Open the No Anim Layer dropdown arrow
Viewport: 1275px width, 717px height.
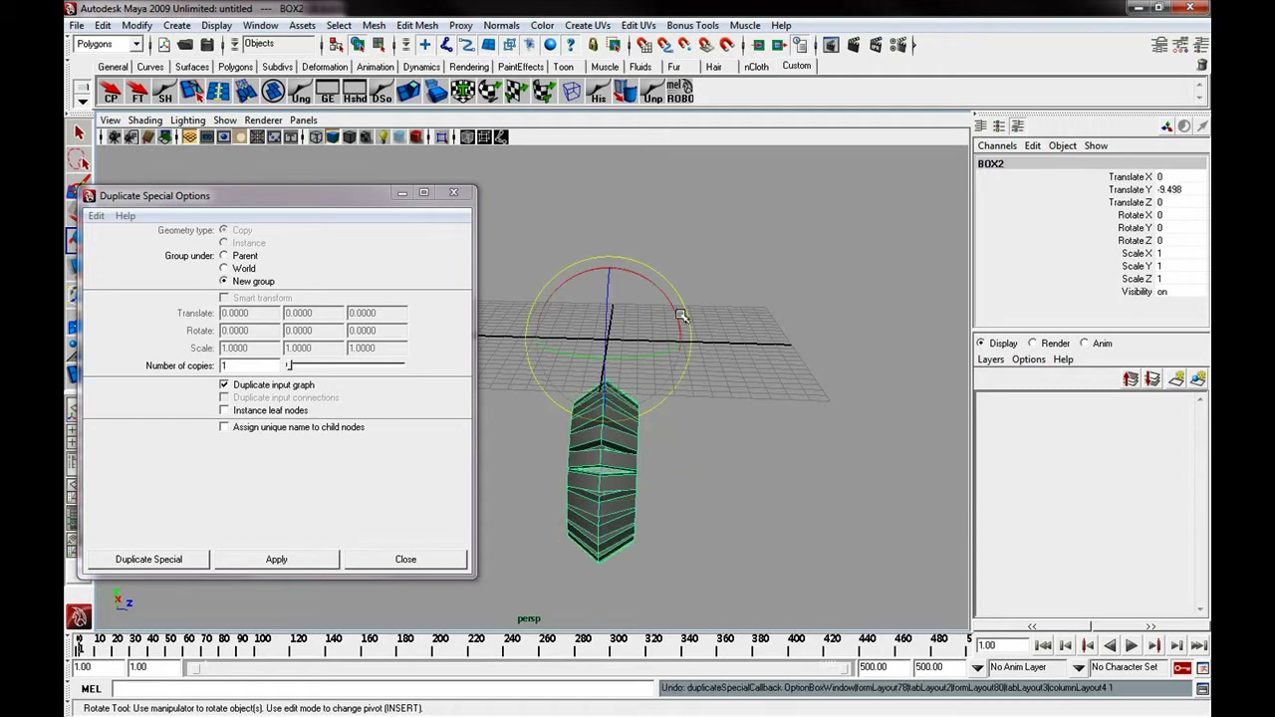pos(977,667)
